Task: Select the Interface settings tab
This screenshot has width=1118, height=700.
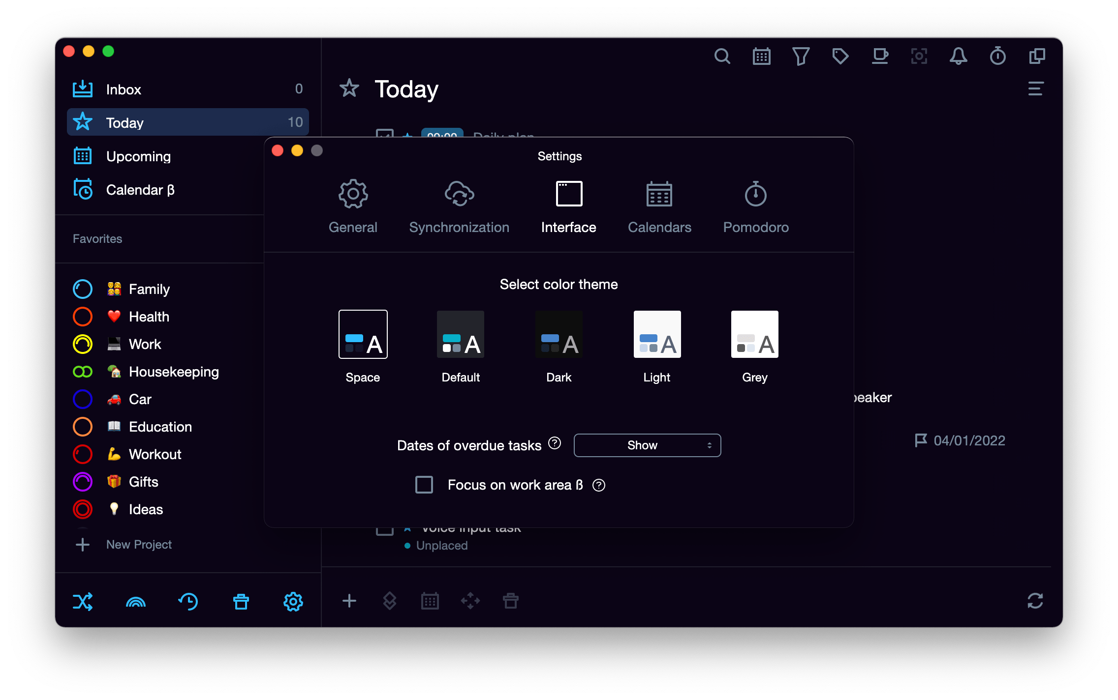Action: (x=569, y=206)
